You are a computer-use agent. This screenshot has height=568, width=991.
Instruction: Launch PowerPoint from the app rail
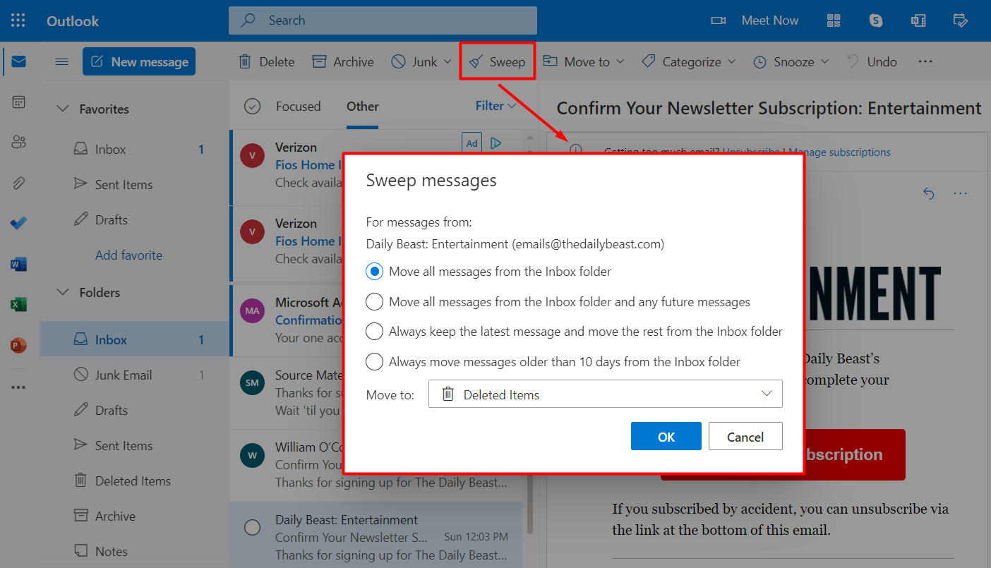click(19, 346)
